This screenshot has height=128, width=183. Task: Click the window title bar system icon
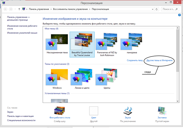coord(4,3)
